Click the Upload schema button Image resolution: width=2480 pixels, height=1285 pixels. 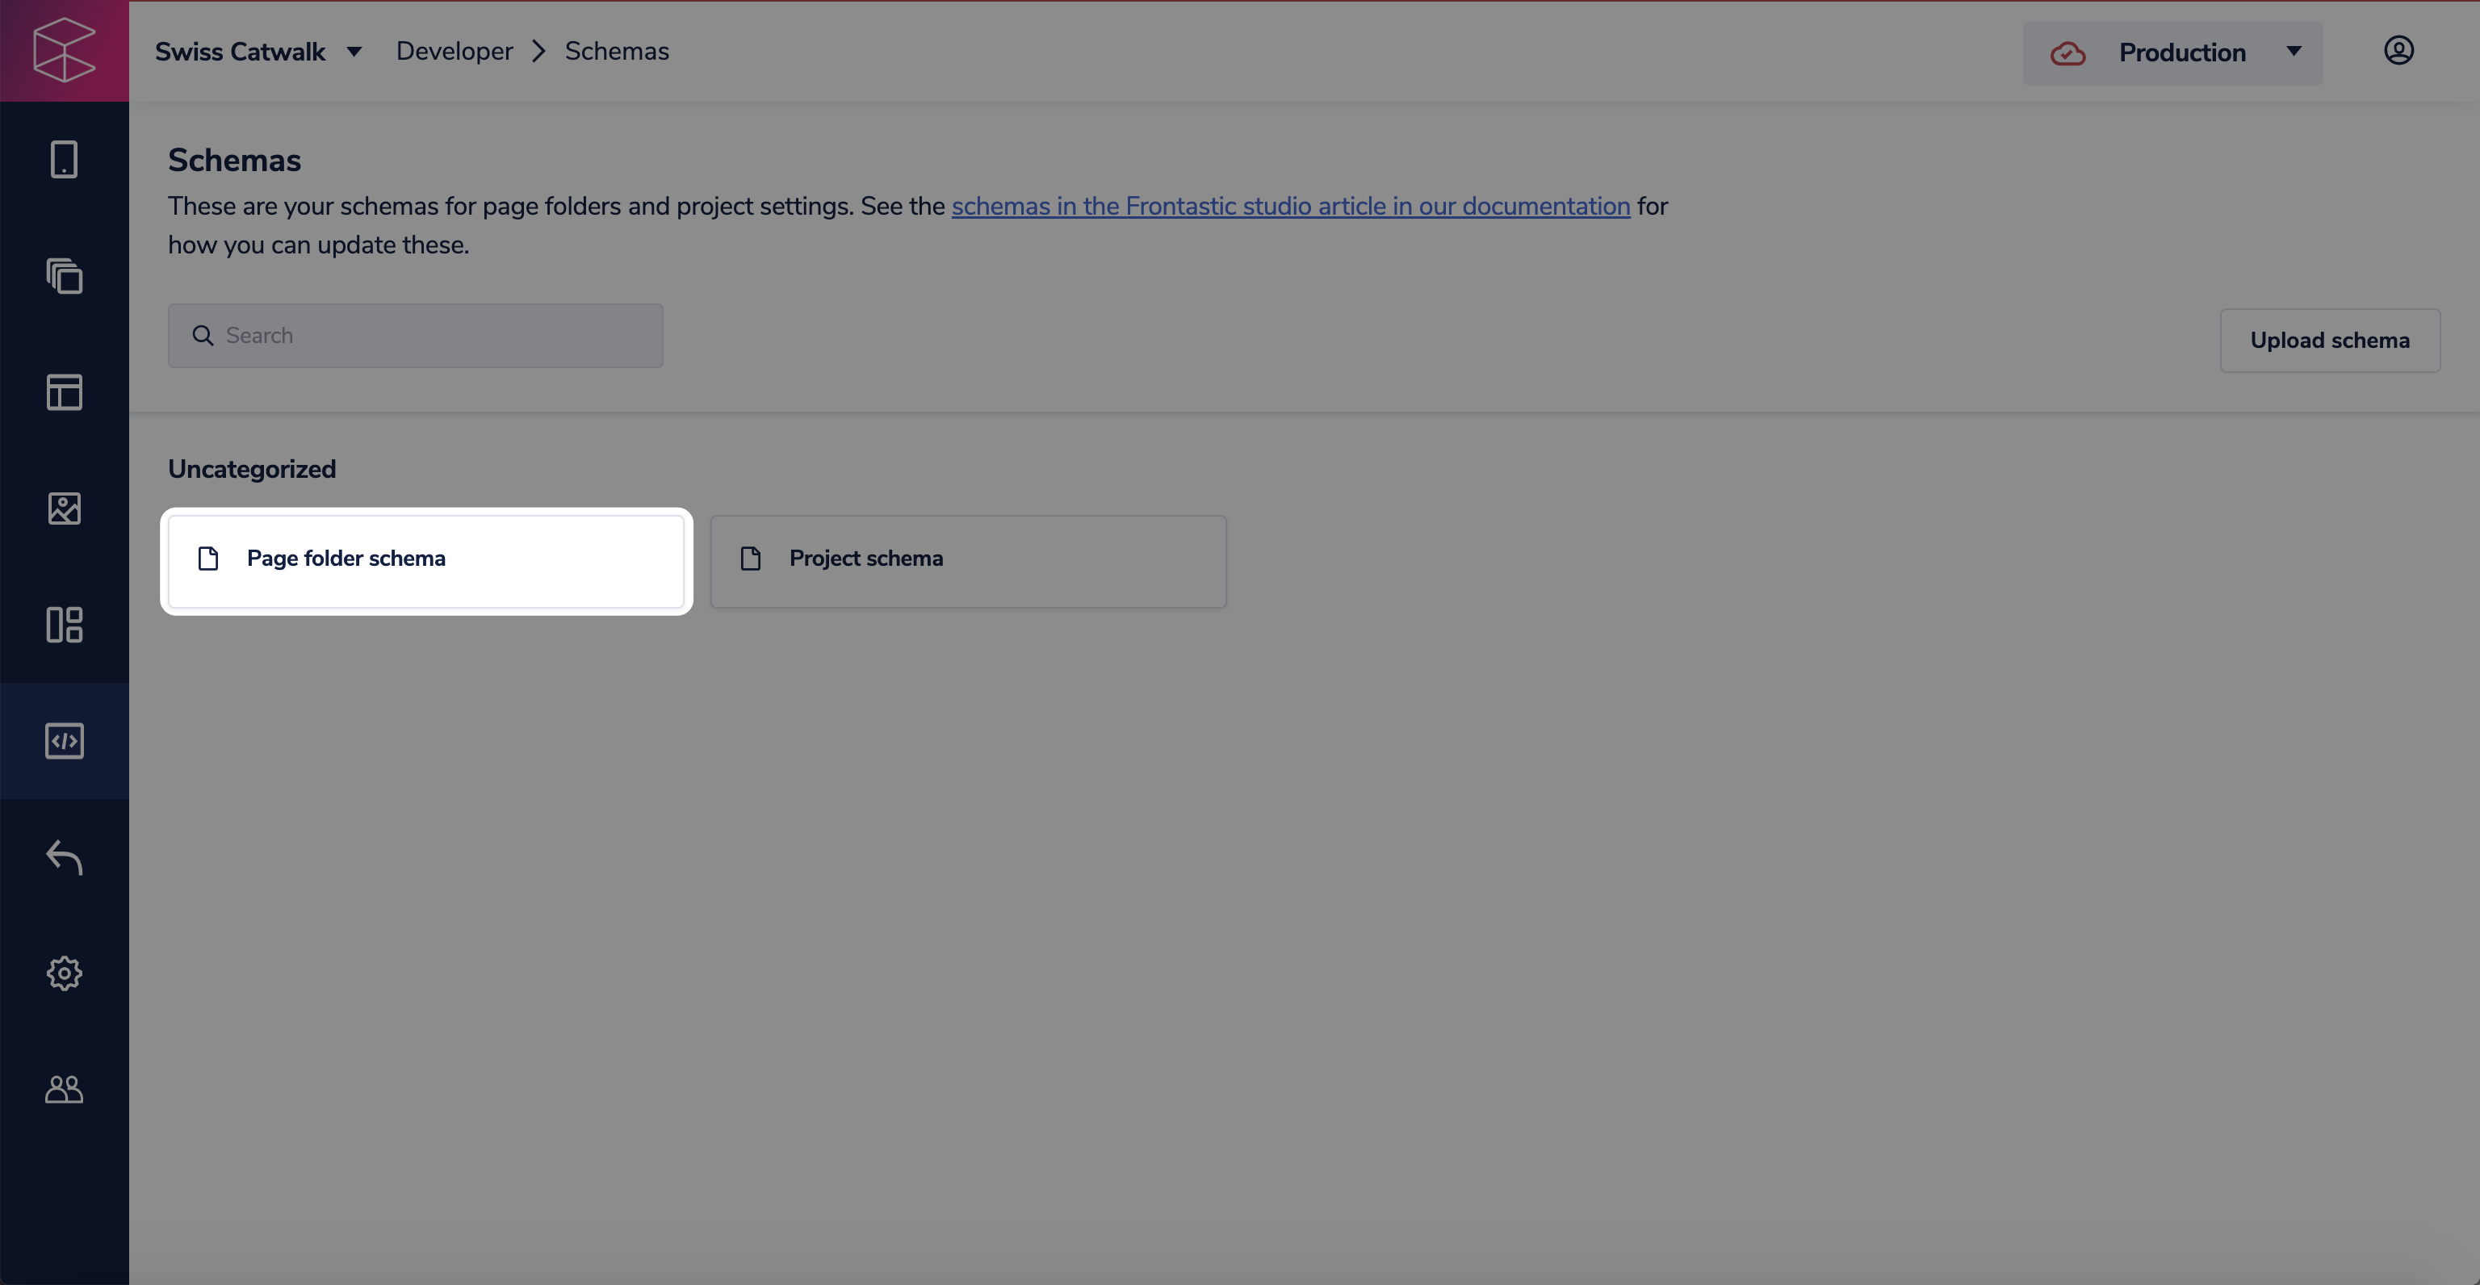(2329, 341)
